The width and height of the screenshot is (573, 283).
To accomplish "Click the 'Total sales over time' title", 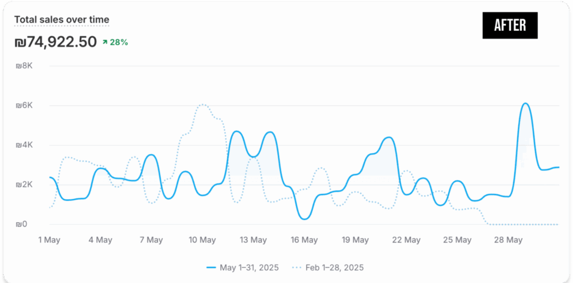I will [62, 20].
